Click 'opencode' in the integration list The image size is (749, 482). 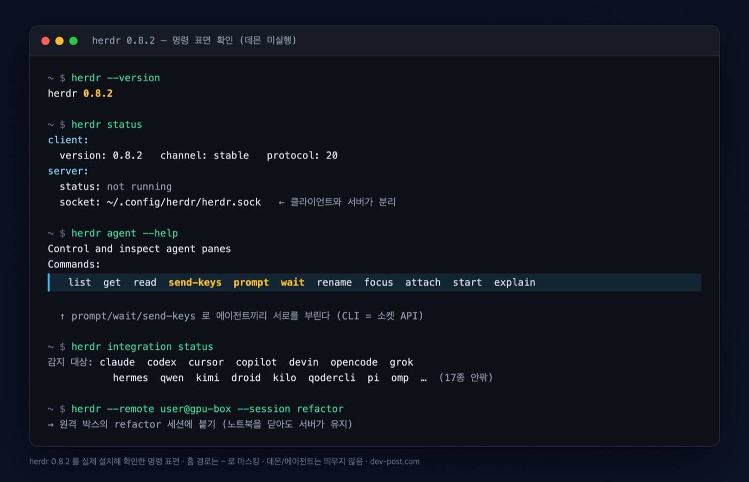click(x=354, y=363)
